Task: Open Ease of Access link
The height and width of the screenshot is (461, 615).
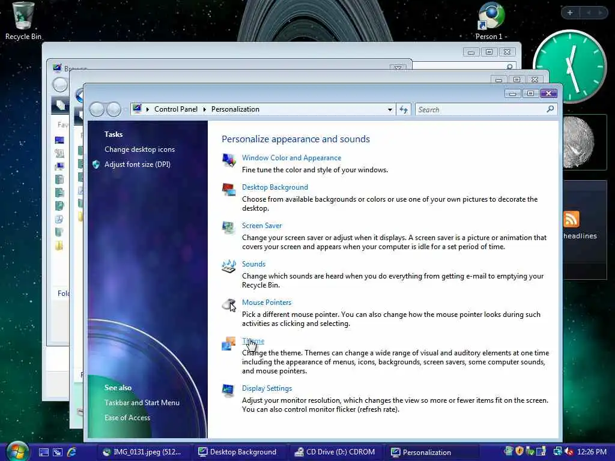Action: point(127,418)
